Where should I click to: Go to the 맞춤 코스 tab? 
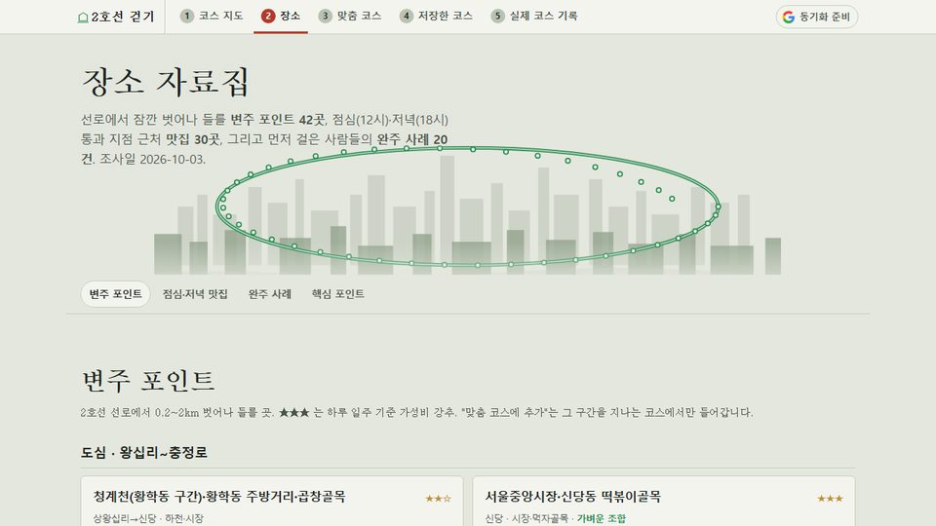click(x=350, y=17)
